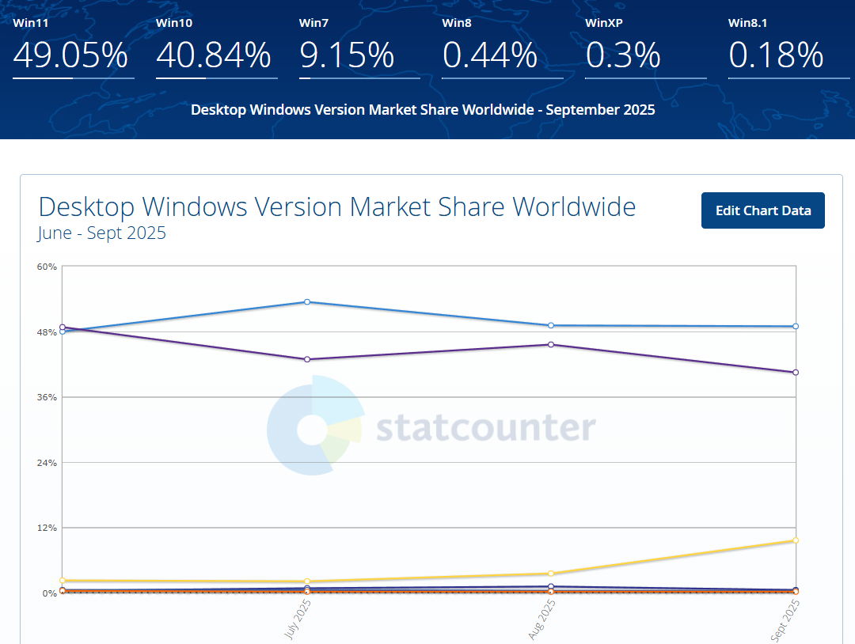Click the yellow line's Aug 2025 data point
The width and height of the screenshot is (855, 644).
(x=551, y=574)
